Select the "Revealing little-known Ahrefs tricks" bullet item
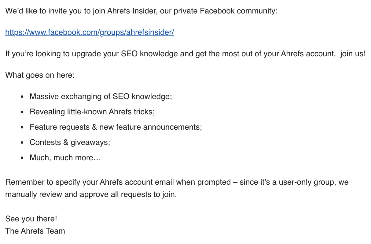This screenshot has height=244, width=371. [x=92, y=112]
